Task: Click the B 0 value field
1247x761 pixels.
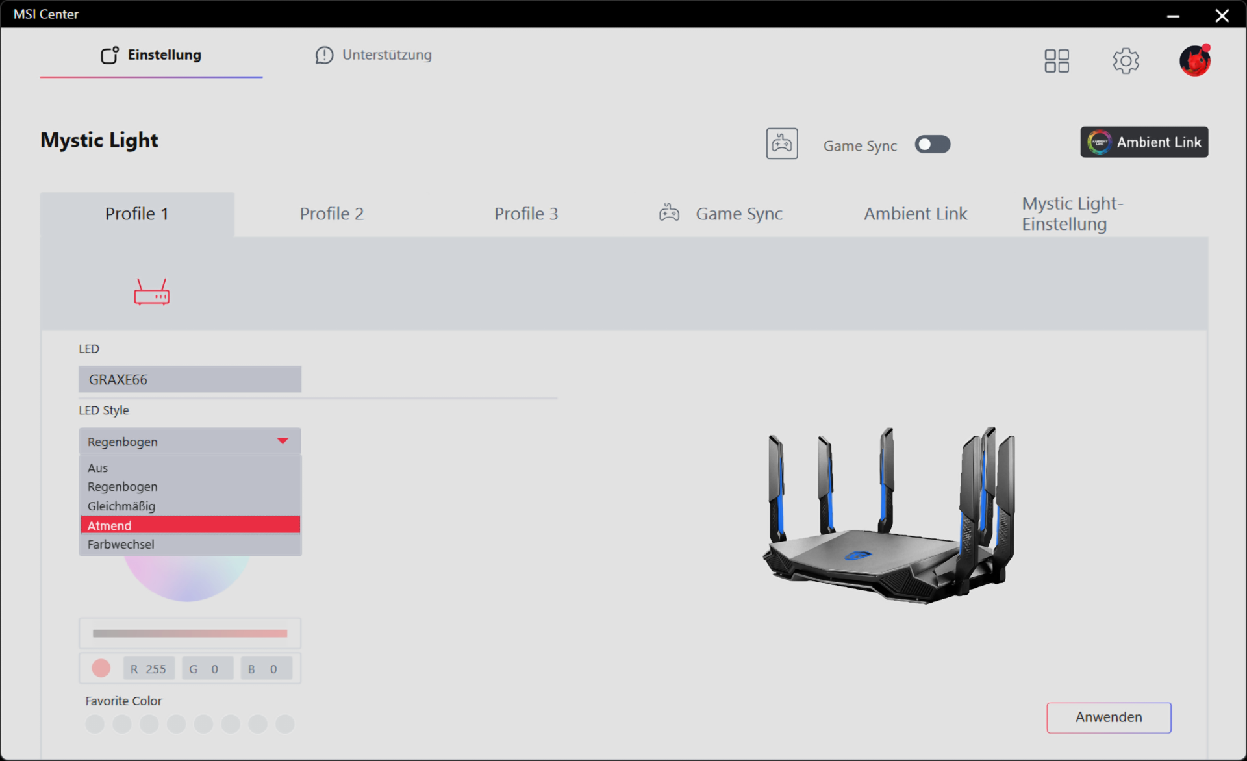Action: point(266,669)
